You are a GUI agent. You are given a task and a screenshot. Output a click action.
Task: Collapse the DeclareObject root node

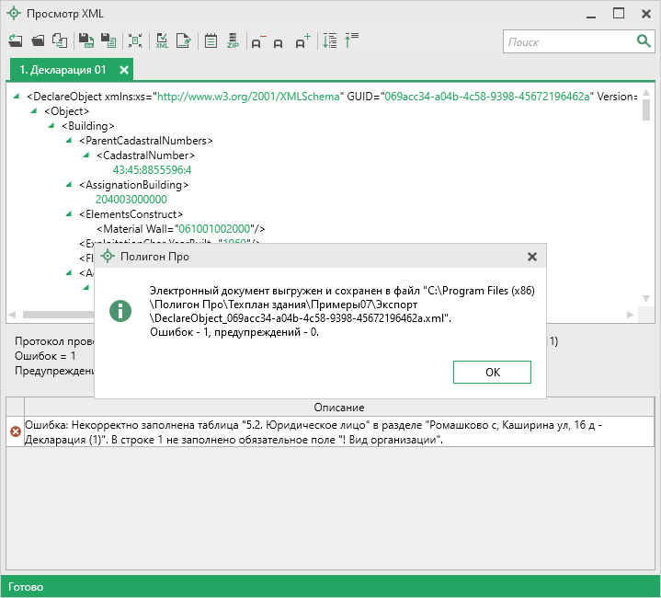[x=18, y=96]
